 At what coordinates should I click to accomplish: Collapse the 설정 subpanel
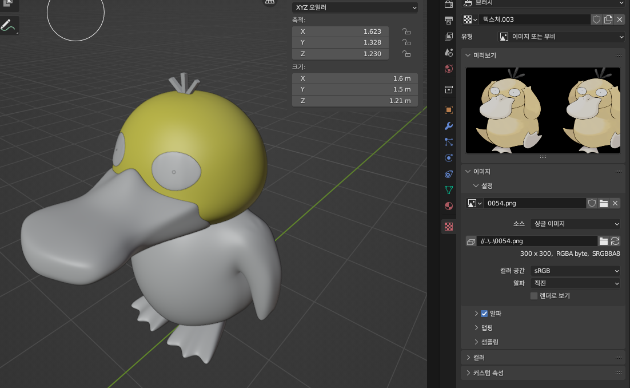click(x=476, y=186)
